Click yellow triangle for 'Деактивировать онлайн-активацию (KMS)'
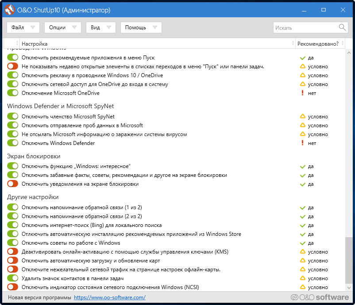The width and height of the screenshot is (355, 305). [302, 252]
